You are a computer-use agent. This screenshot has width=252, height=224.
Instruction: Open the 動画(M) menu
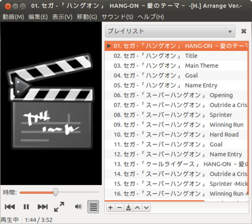point(13,17)
